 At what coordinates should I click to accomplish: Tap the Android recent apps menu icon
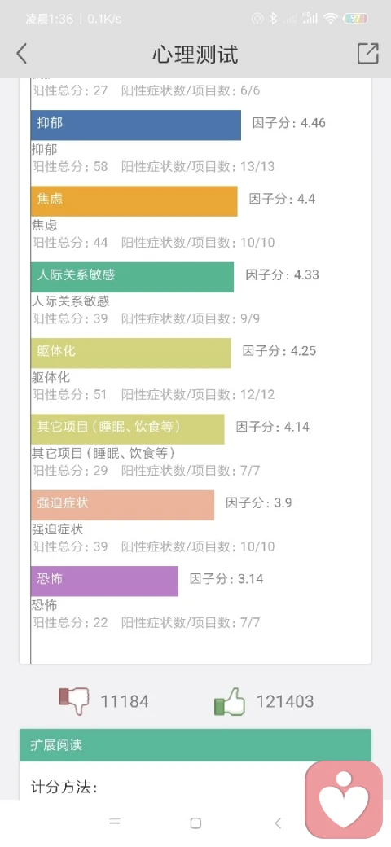pos(115,823)
